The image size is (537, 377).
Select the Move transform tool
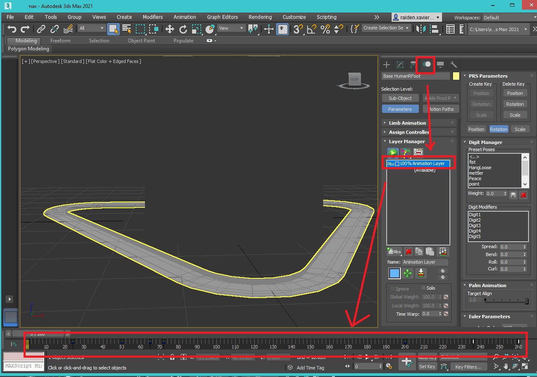(169, 29)
